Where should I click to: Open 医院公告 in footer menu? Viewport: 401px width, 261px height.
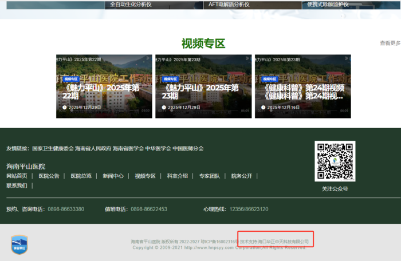pos(49,176)
